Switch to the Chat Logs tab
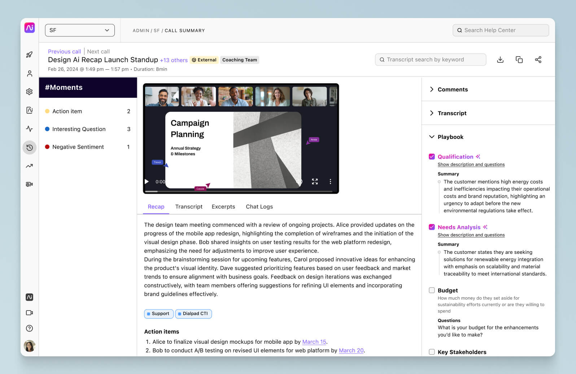 [x=259, y=207]
